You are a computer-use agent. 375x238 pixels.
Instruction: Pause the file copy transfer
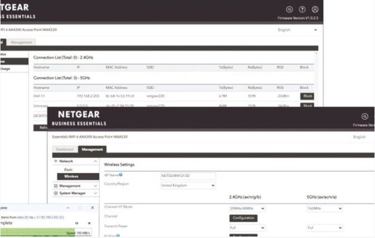tap(77, 223)
